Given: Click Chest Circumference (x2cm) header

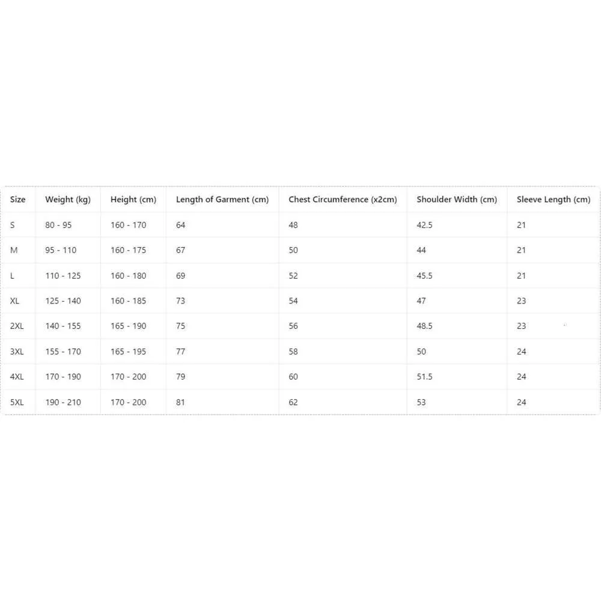Looking at the screenshot, I should tap(343, 200).
